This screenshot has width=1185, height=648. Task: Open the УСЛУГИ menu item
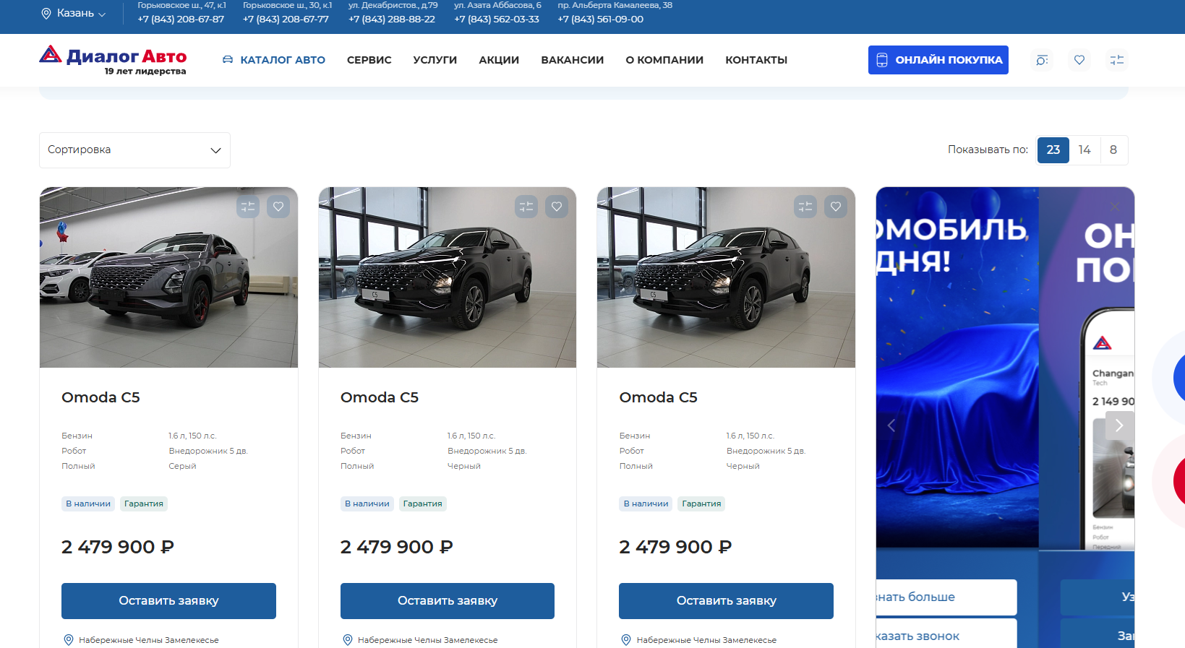coord(435,60)
